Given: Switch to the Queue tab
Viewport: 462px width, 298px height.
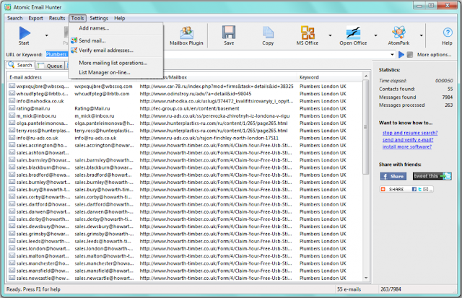Looking at the screenshot, I should 51,66.
